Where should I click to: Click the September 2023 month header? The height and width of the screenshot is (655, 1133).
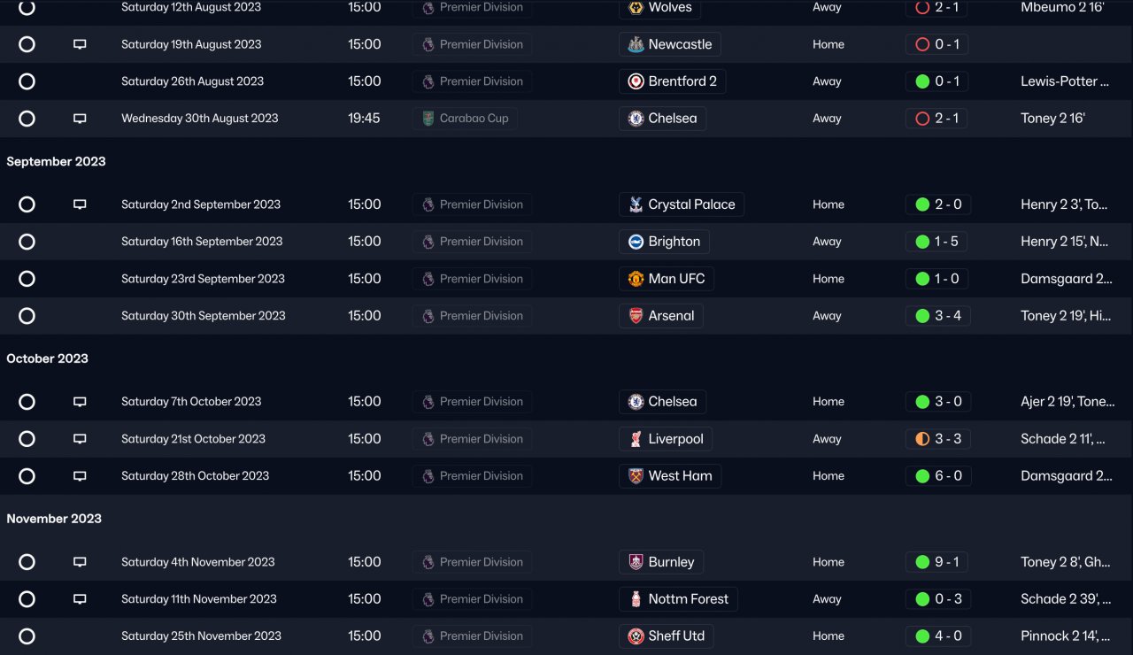[56, 161]
